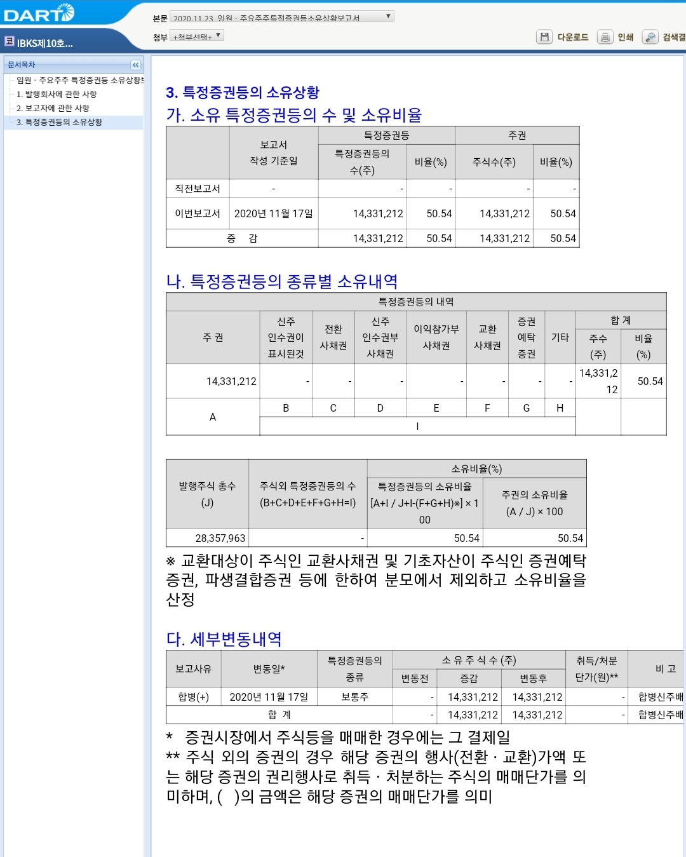Click the '변동후' sub-header
The height and width of the screenshot is (857, 686).
coord(533,678)
